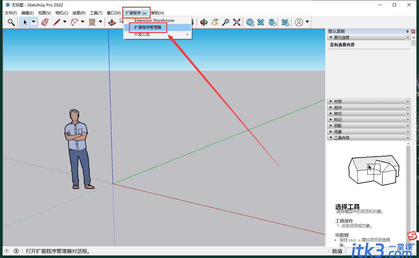Open the 相机(C) menu
This screenshot has width=419, height=258.
[62, 13]
